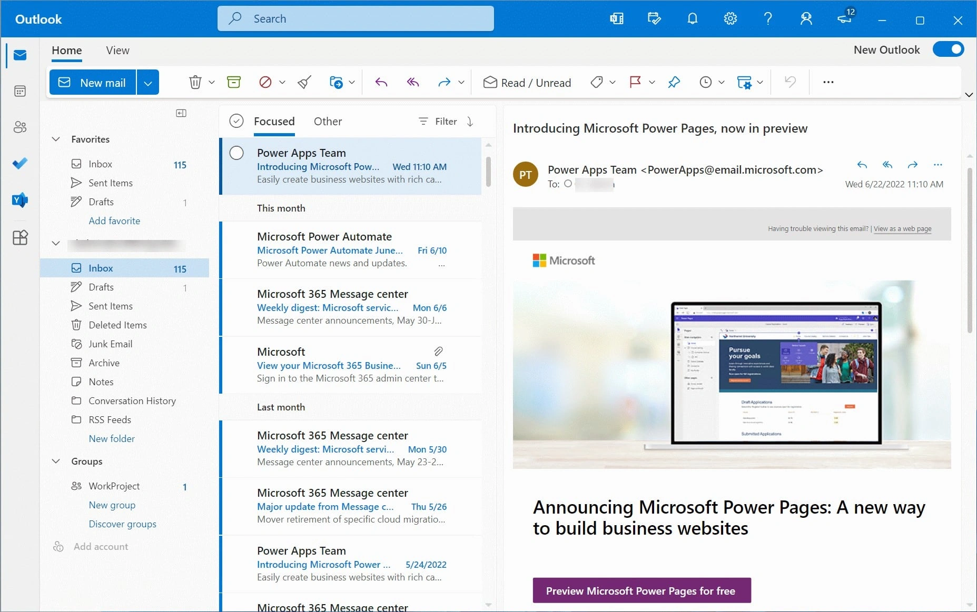Click the Reply All toolbar icon
This screenshot has height=612, width=977.
pyautogui.click(x=413, y=82)
